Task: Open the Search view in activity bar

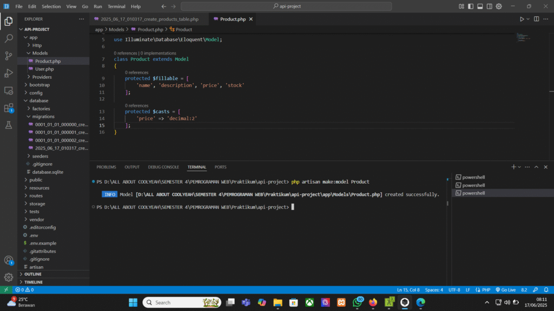Action: (9, 39)
